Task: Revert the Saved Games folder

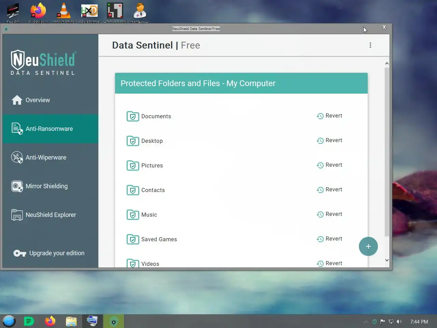Action: (329, 239)
